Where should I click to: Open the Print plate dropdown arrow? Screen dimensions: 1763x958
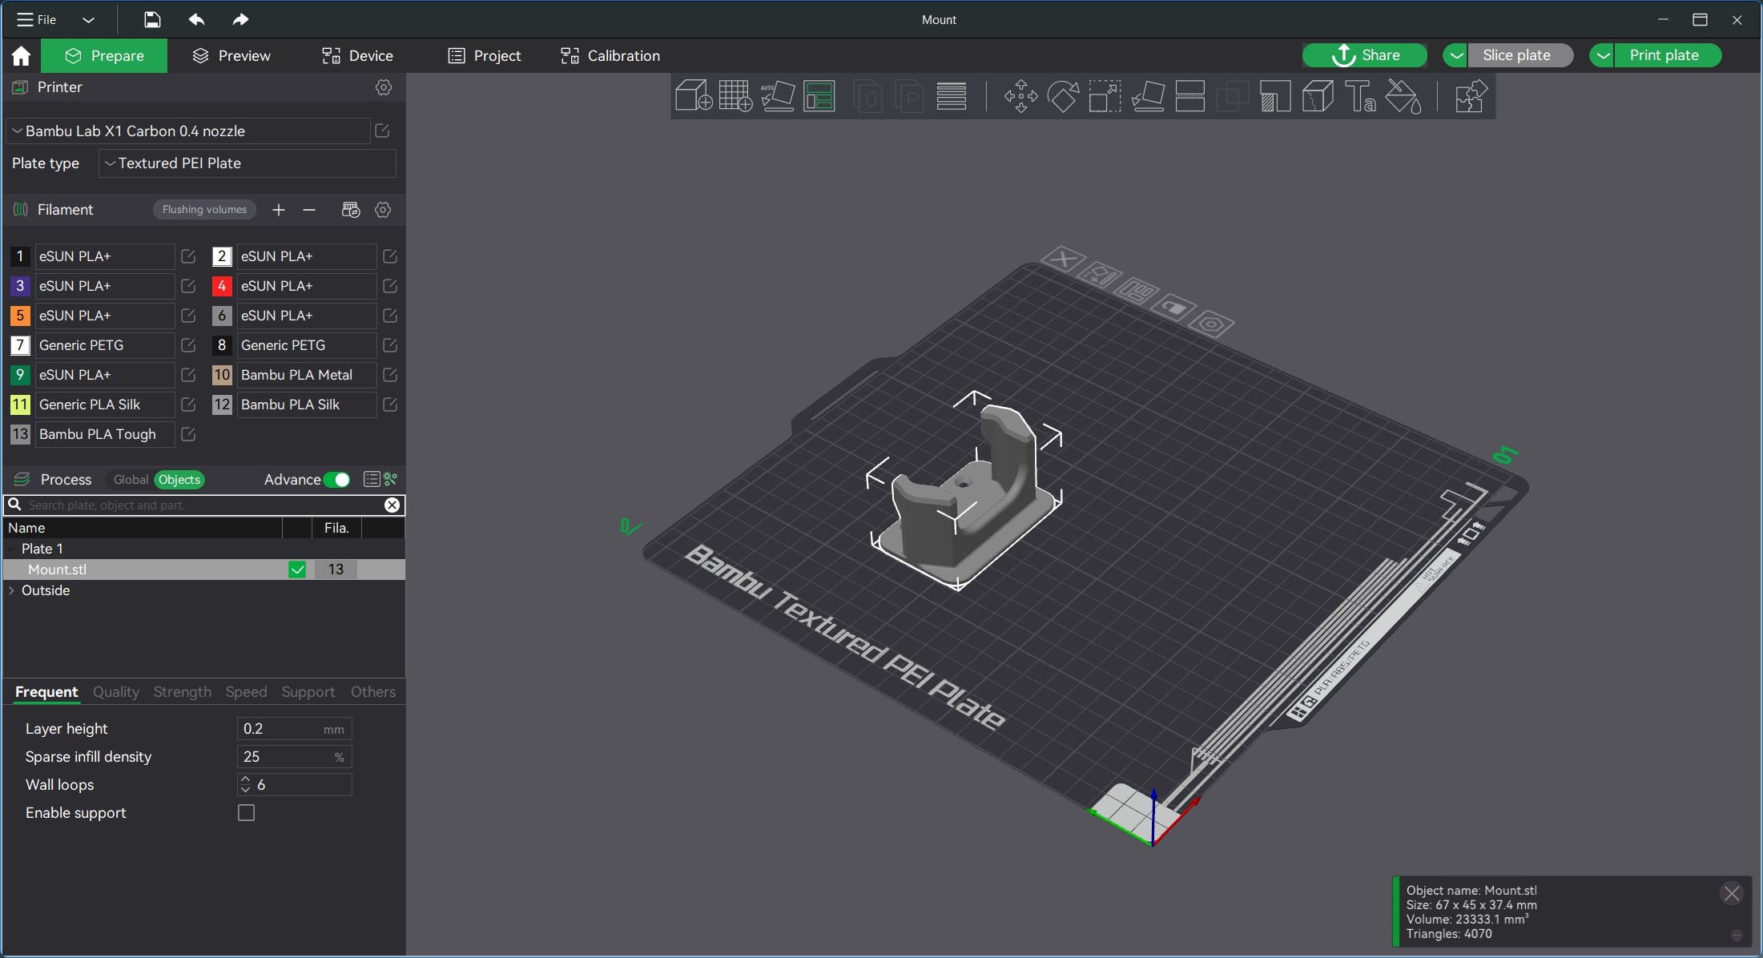[1602, 55]
